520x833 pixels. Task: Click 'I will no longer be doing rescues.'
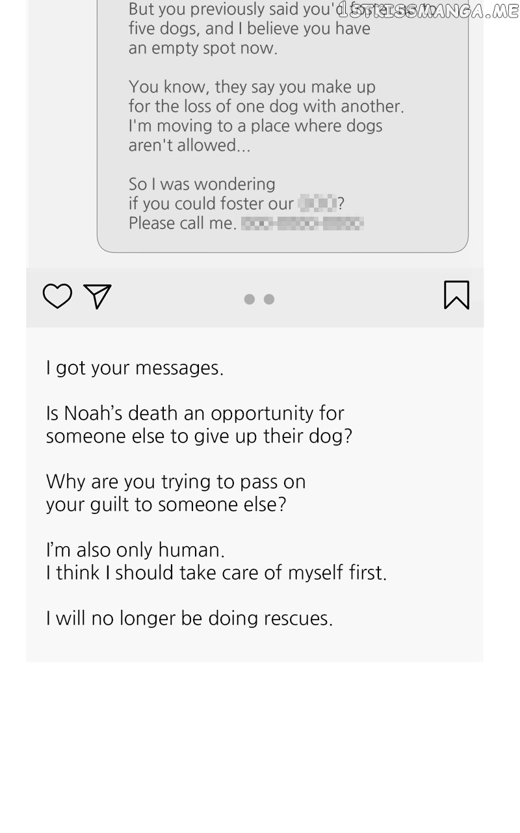coord(189,618)
